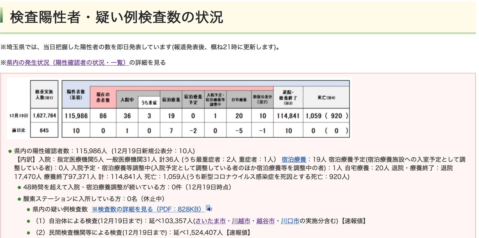Click the bullet 県内の陽性確認者数：115,986人

[x=104, y=151]
